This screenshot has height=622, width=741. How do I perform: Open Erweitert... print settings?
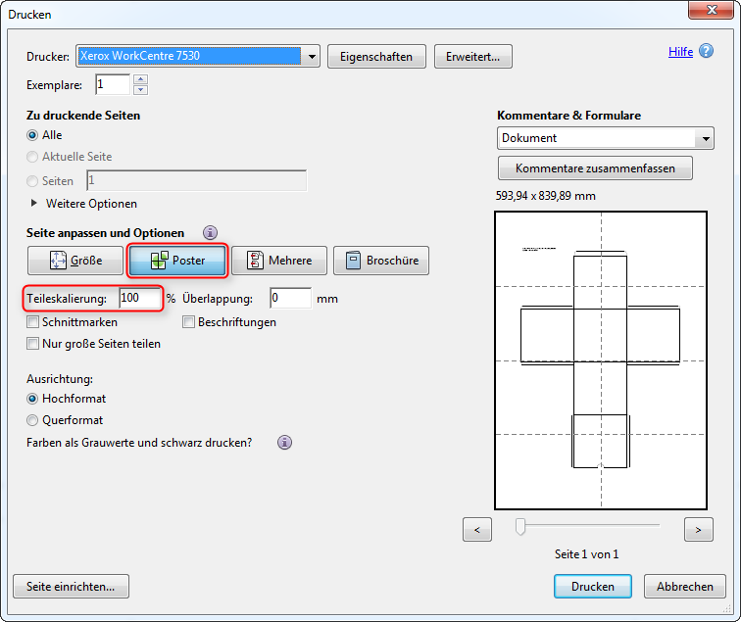click(473, 57)
